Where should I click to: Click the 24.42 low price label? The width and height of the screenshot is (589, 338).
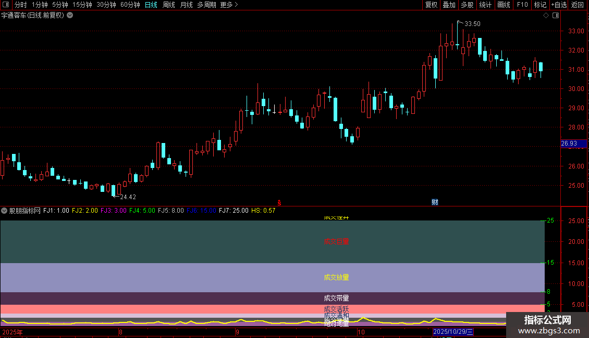[x=128, y=197]
